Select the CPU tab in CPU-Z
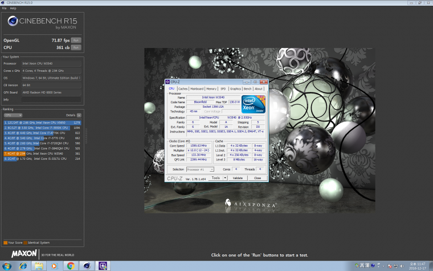Screen dimensions: 433x271 [x=171, y=88]
